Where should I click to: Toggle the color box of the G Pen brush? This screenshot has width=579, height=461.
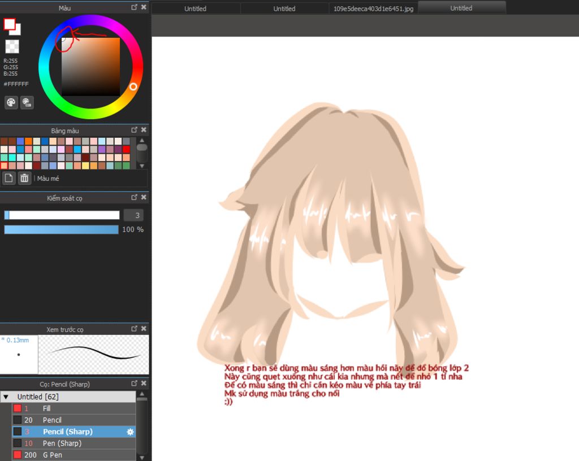point(18,455)
